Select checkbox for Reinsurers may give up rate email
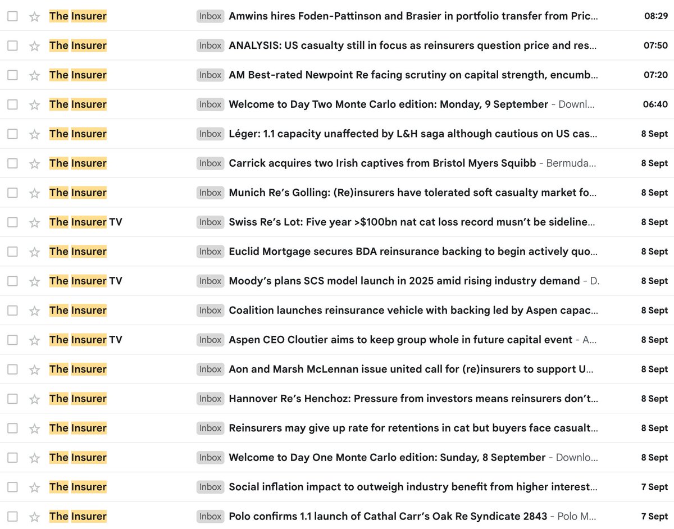The image size is (674, 529). pos(12,428)
